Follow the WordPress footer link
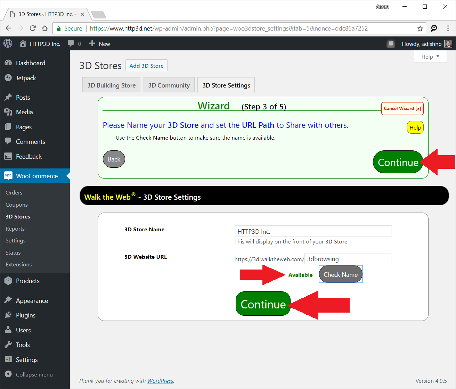456x389 pixels. click(160, 381)
